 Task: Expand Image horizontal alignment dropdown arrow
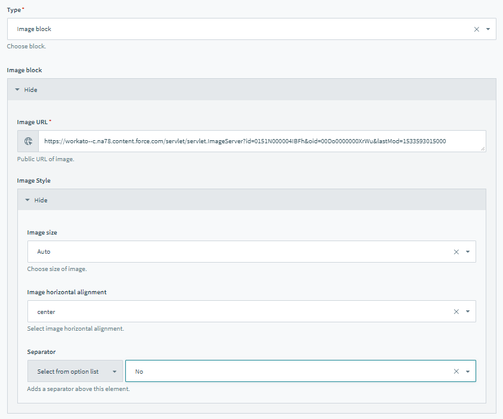468,312
